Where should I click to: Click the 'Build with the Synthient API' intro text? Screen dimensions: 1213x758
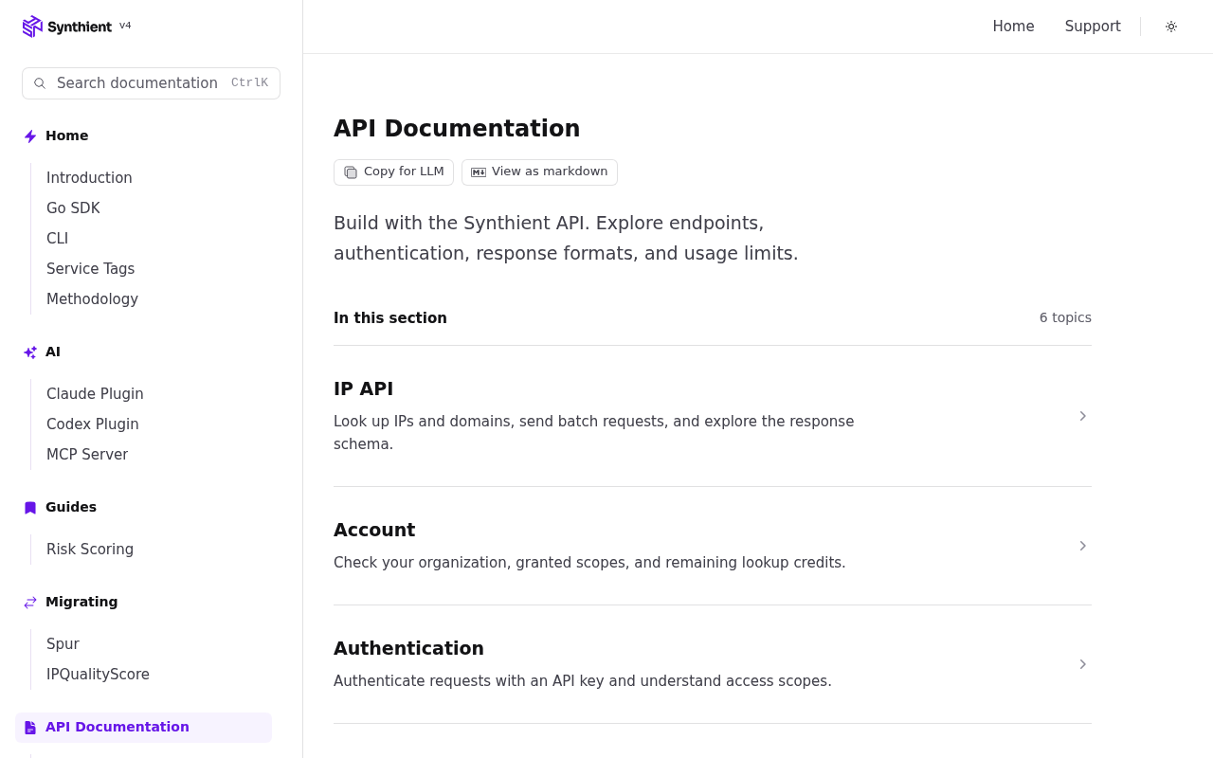point(566,238)
